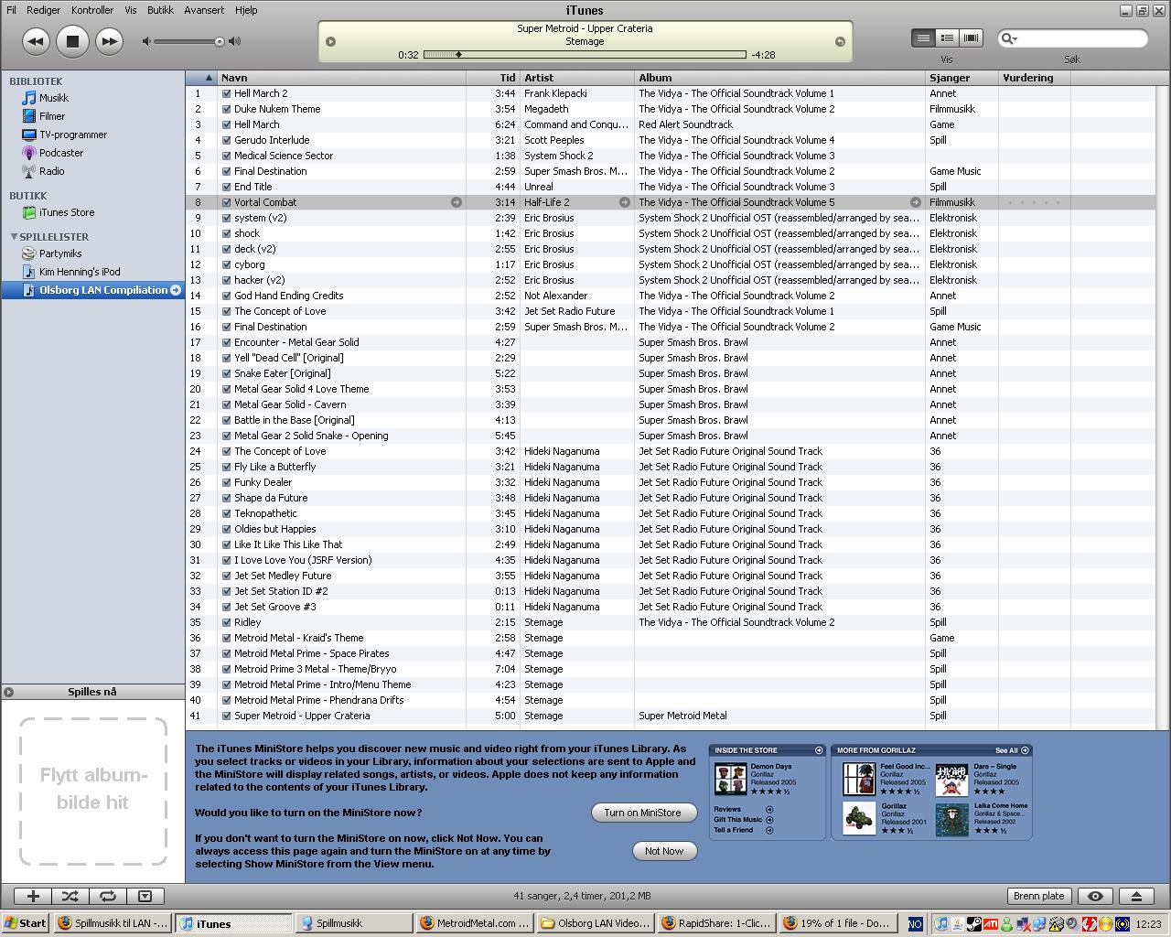Switch to grouped album view
Screen dimensions: 1171x937
pos(947,38)
